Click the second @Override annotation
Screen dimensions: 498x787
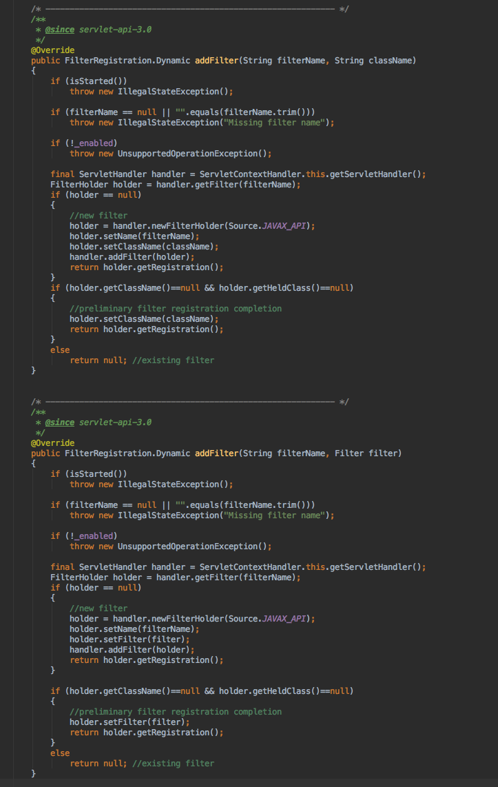[x=52, y=443]
